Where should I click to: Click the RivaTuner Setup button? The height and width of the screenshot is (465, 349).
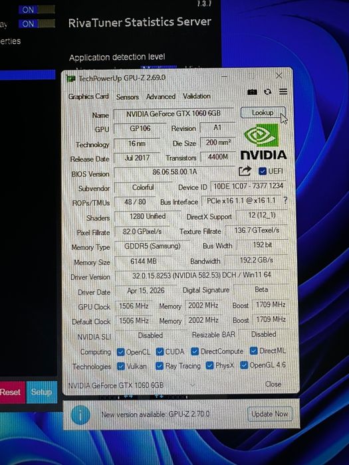pyautogui.click(x=41, y=392)
